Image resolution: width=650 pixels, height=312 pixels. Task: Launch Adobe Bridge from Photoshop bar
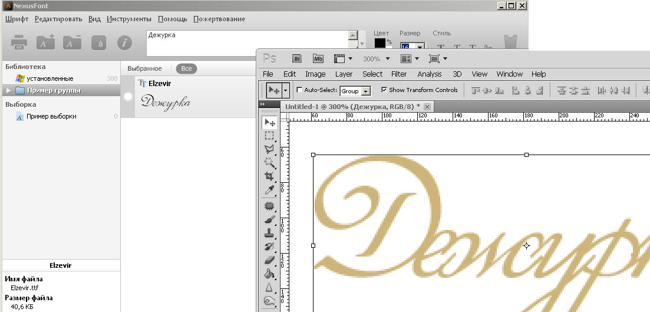point(298,58)
